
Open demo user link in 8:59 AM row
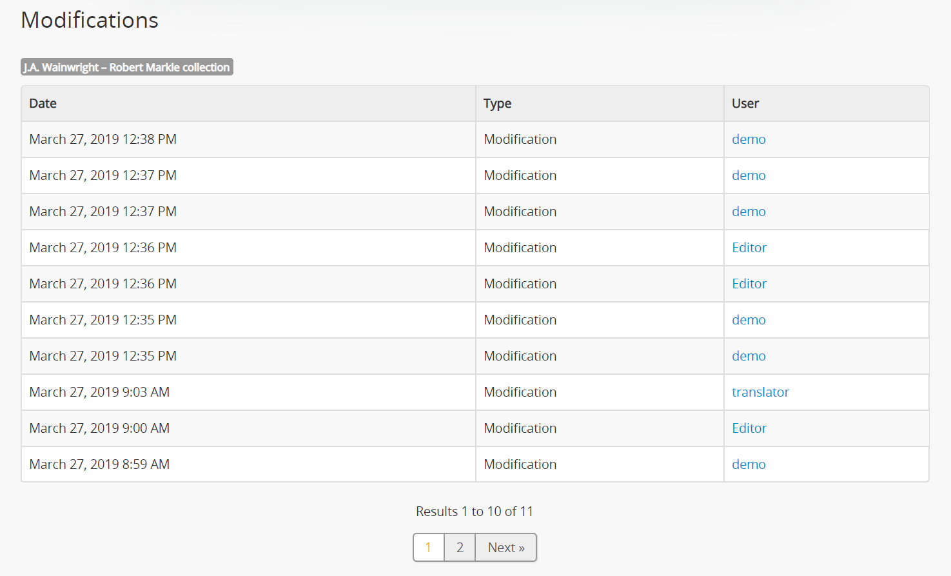749,464
